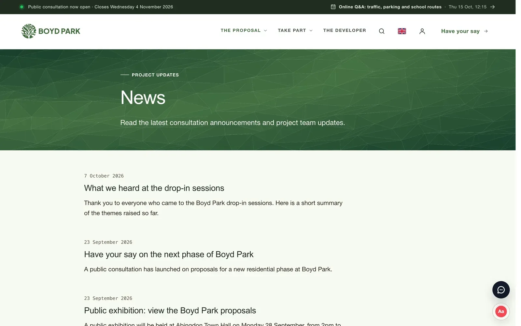Open the search magnifier icon
521x326 pixels.
pos(382,31)
